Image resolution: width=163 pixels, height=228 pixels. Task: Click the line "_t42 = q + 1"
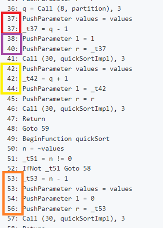45,79
